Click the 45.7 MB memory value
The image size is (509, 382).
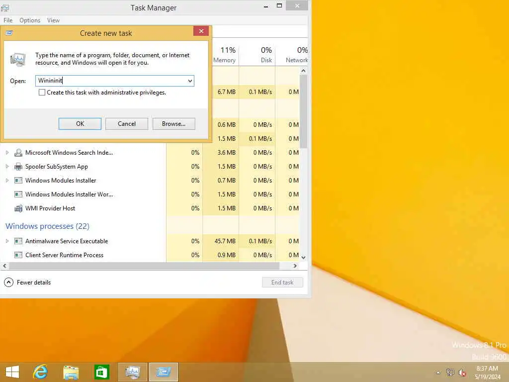[x=225, y=241]
